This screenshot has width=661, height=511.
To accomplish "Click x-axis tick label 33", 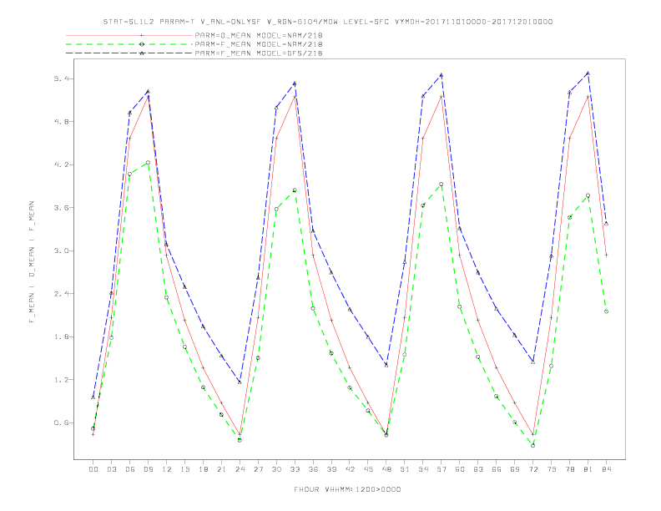I will 295,469.
